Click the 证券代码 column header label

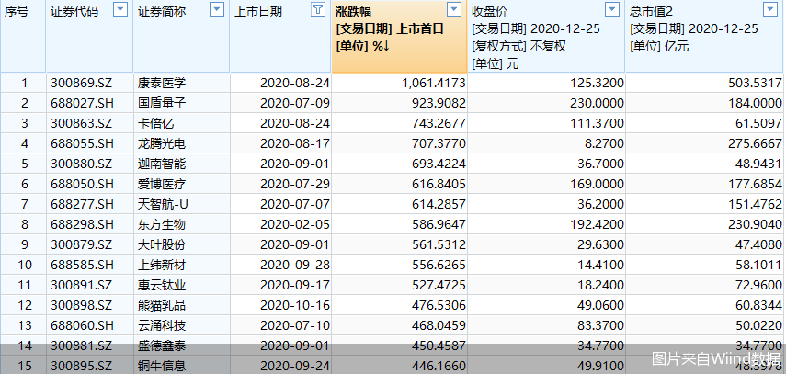tap(74, 12)
